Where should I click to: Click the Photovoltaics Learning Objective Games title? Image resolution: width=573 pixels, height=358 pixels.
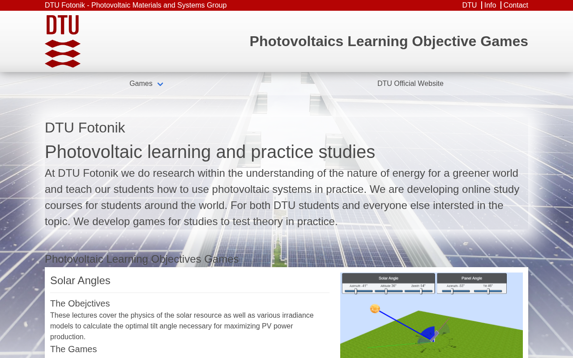pyautogui.click(x=389, y=41)
